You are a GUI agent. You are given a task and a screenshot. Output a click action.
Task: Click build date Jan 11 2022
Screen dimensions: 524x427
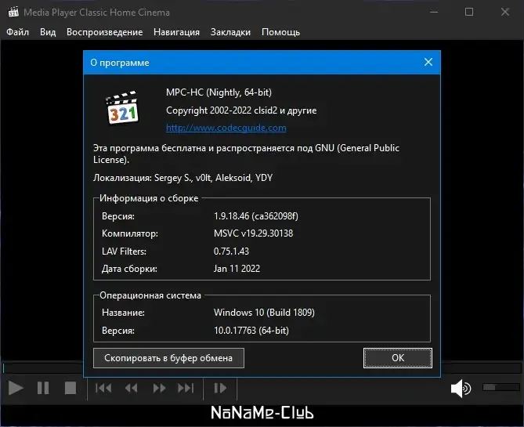[237, 269]
